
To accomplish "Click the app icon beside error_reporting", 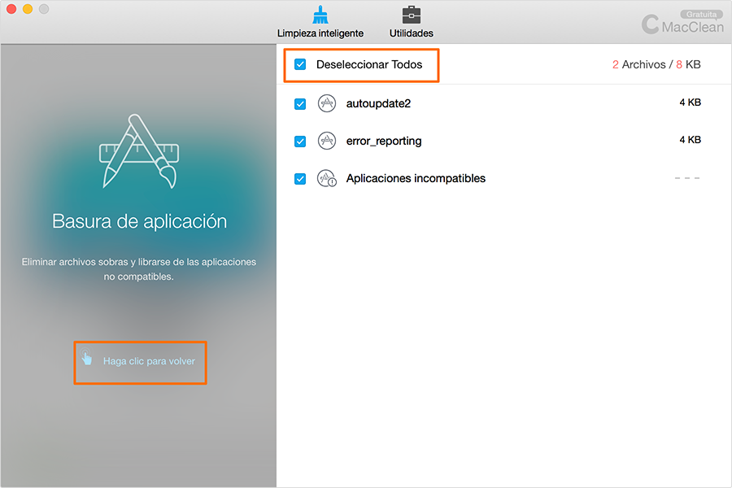I will pos(325,141).
